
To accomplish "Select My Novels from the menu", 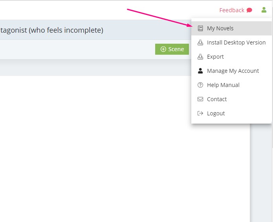I will pyautogui.click(x=231, y=28).
